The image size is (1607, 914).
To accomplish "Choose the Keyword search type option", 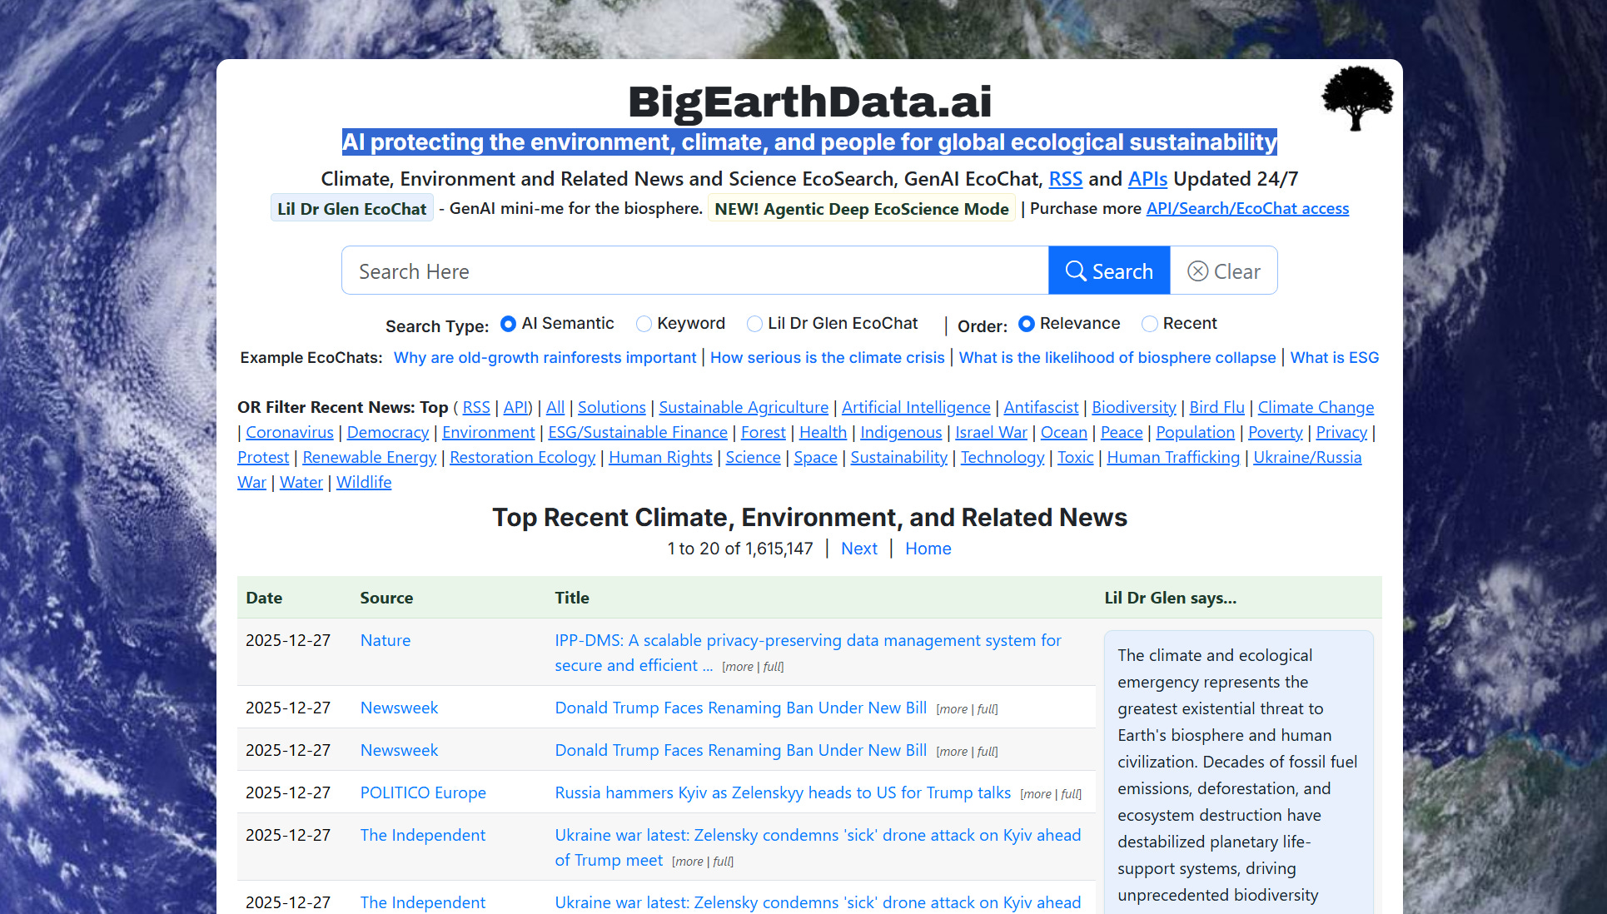I will pos(644,324).
